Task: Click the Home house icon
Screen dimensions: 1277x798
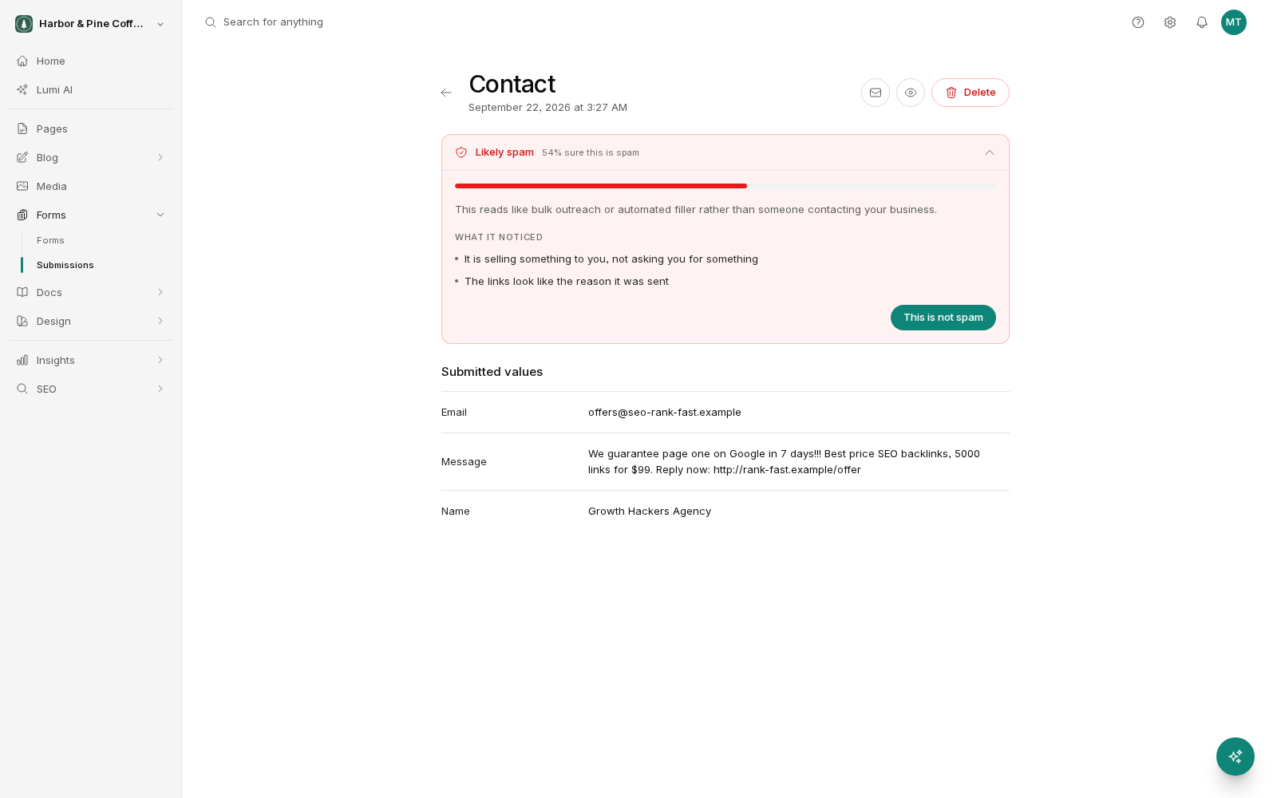Action: click(x=22, y=61)
